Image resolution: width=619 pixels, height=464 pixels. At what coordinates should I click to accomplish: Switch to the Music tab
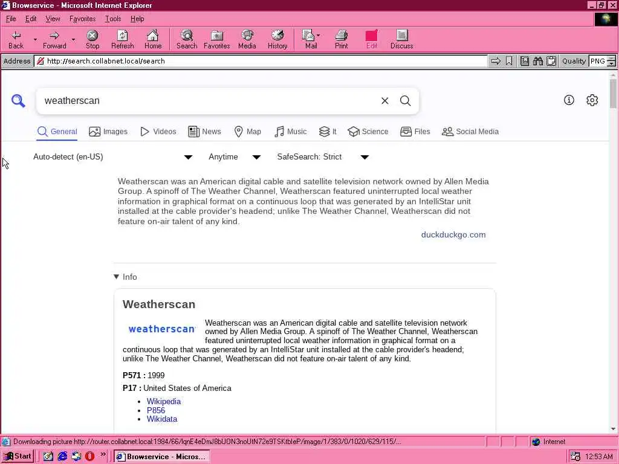pos(290,131)
